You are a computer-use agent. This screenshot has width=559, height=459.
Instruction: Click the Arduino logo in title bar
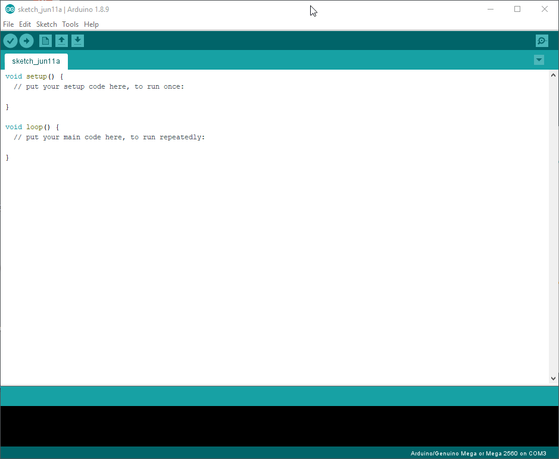pos(10,10)
